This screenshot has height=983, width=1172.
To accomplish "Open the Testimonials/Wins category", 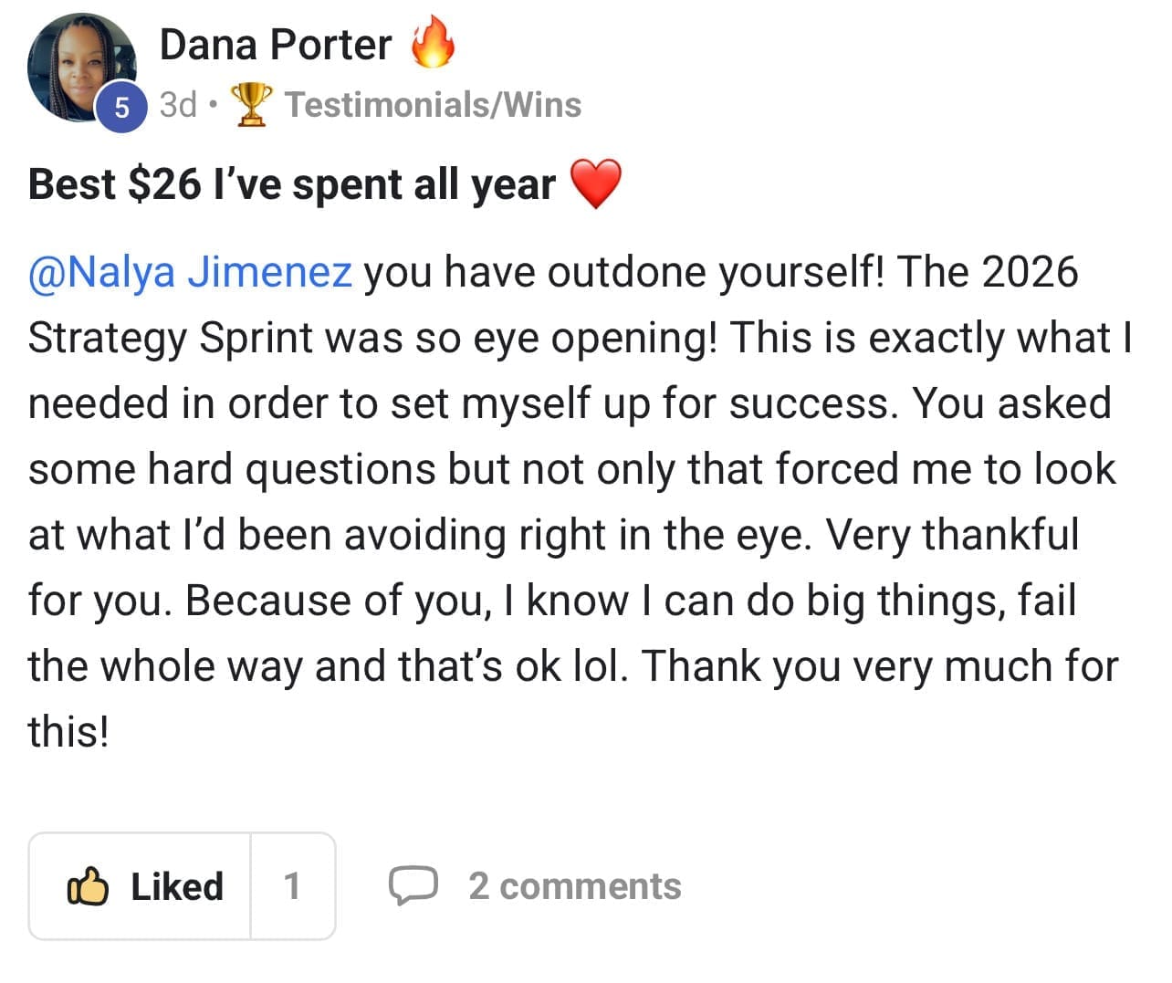I will coord(433,104).
